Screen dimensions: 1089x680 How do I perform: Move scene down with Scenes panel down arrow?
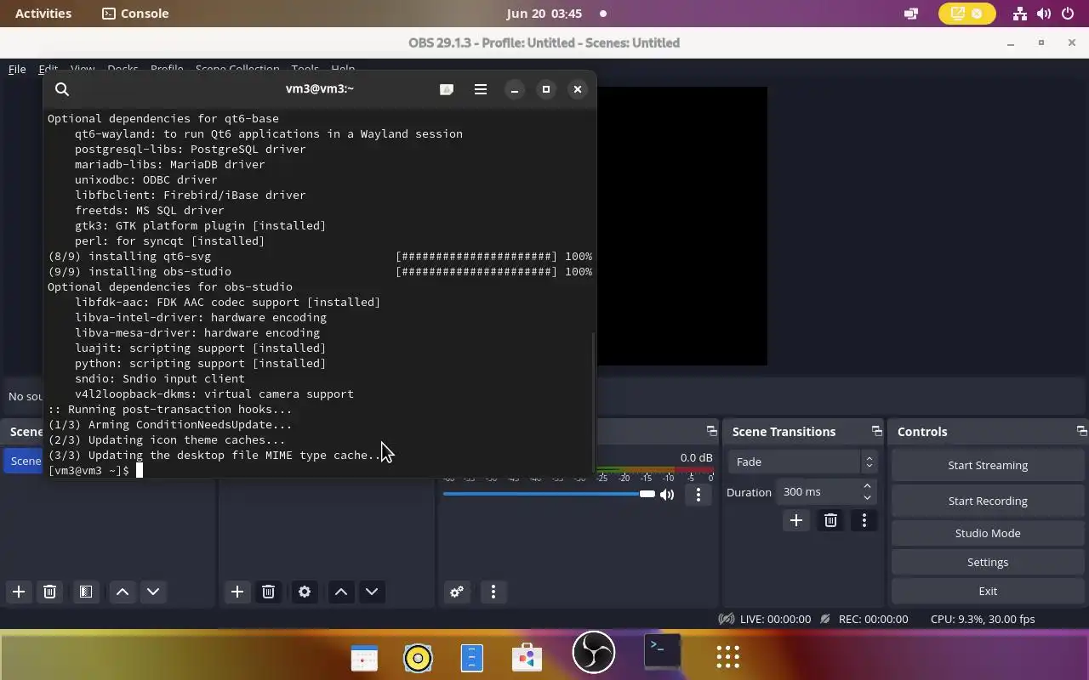click(153, 592)
